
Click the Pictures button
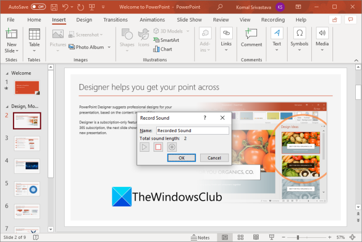[x=58, y=40]
